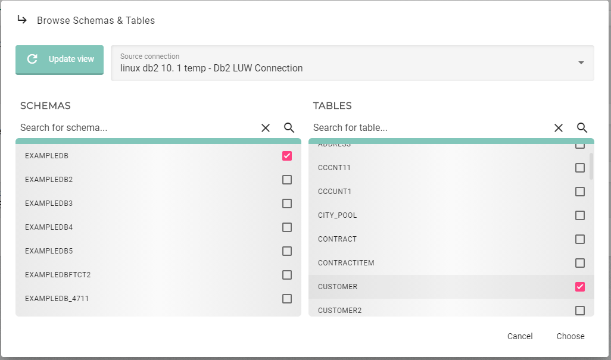
Task: Select the CONTRACT table checkbox
Action: (x=579, y=239)
